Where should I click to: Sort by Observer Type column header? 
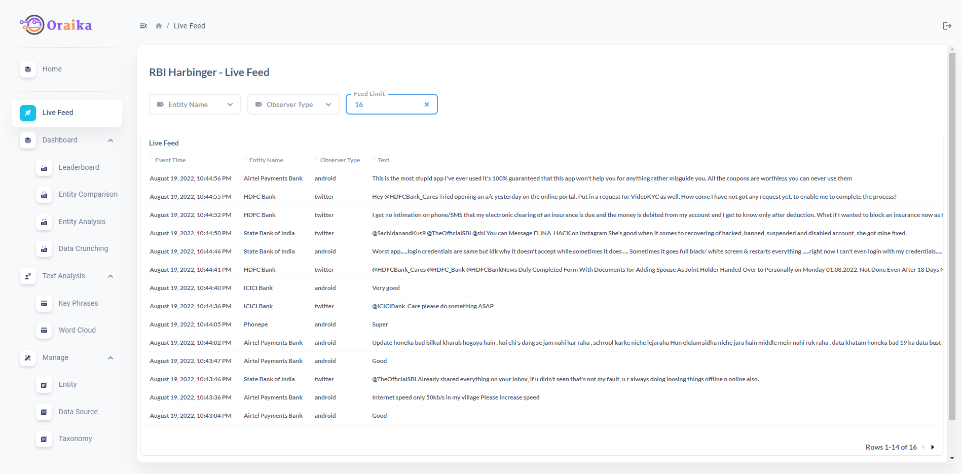340,160
